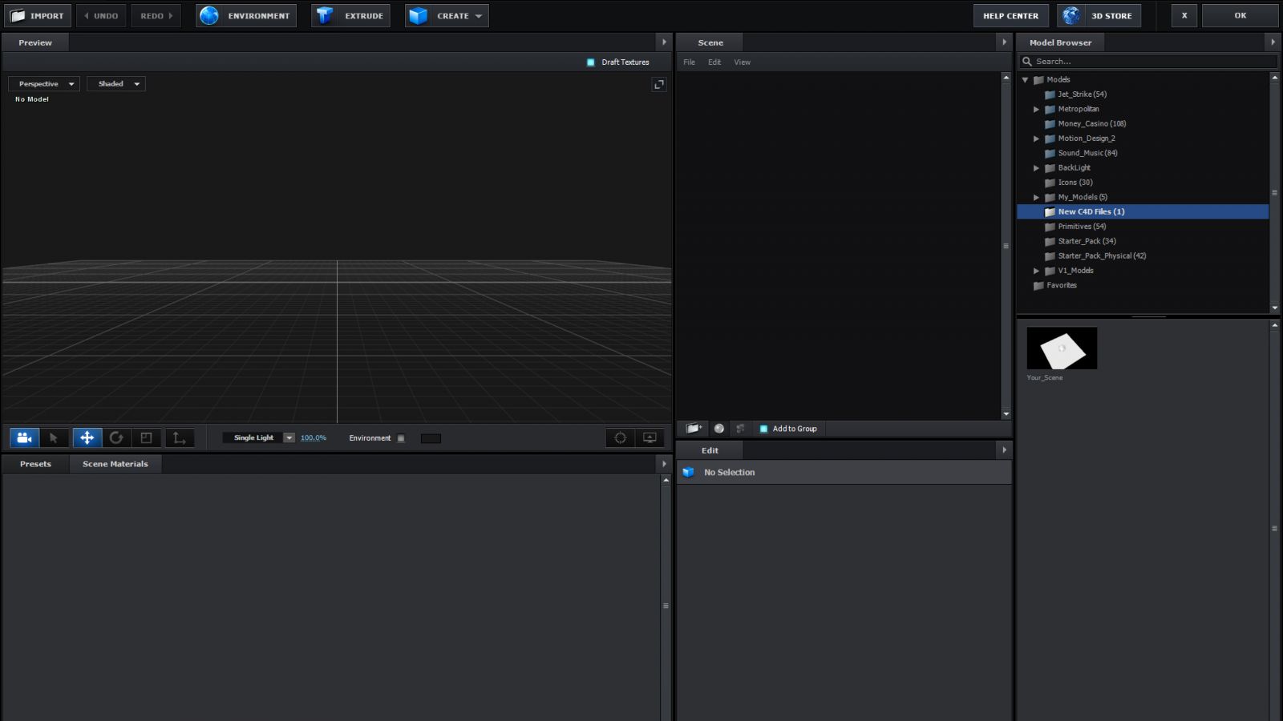1283x721 pixels.
Task: Switch to the Presets tab
Action: pos(35,464)
